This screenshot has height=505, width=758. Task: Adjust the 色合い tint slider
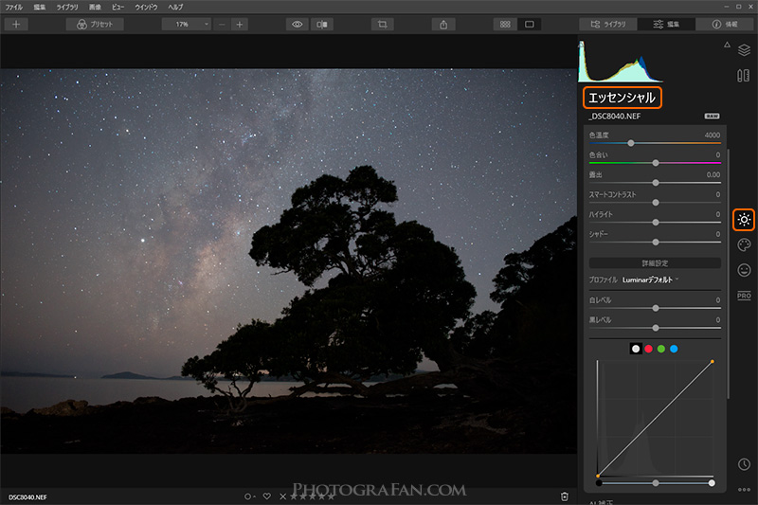tap(655, 163)
